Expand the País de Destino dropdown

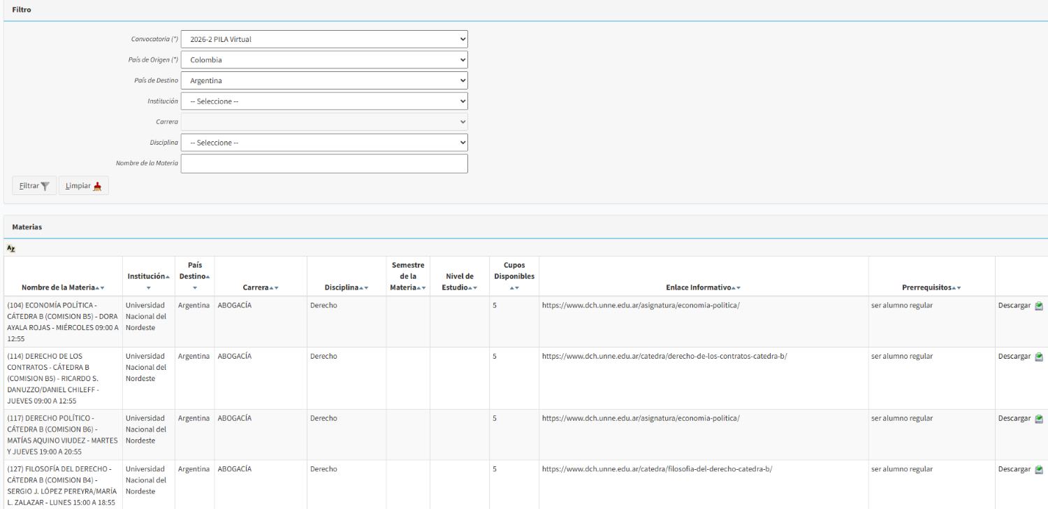point(324,80)
